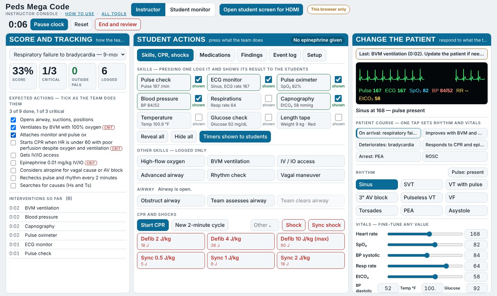This screenshot has width=497, height=296.
Task: Set rhythm to Asystole
Action: pyautogui.click(x=466, y=211)
